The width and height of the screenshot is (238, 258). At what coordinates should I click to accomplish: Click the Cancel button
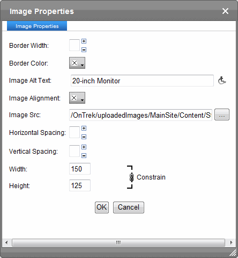pyautogui.click(x=129, y=207)
